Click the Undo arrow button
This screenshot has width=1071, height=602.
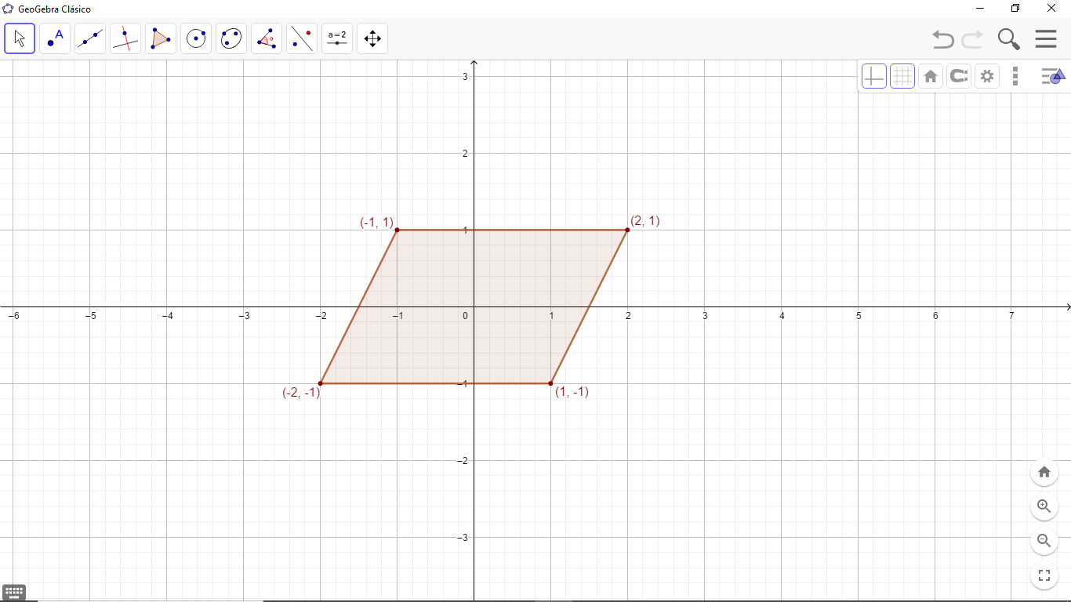[942, 38]
